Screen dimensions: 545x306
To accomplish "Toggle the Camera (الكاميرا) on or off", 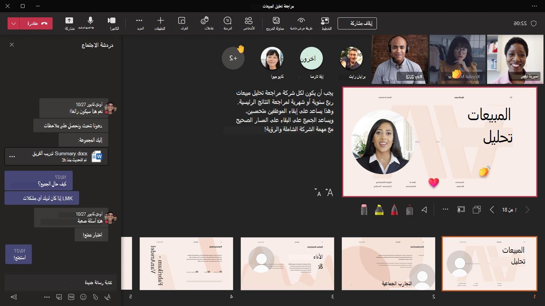I will pos(112,20).
